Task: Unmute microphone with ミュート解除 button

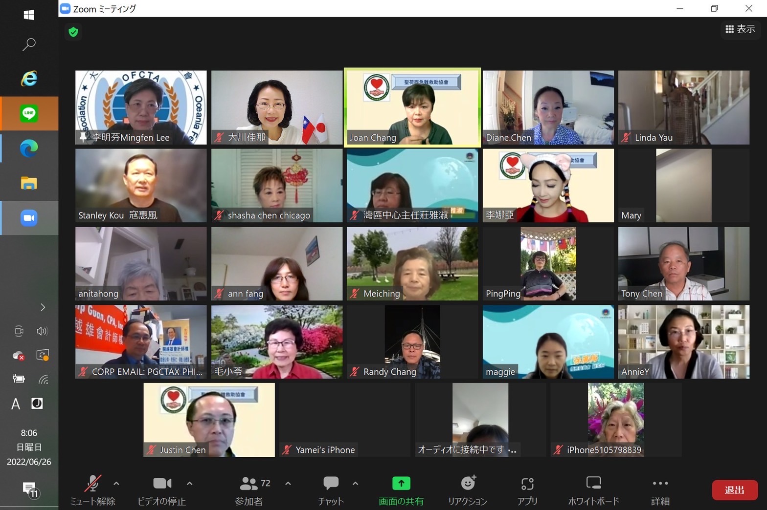Action: 92,490
